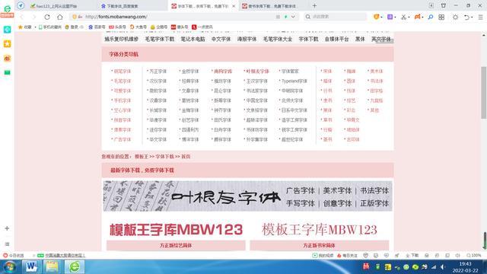Open the four-squares apps grid icon
The height and width of the screenshot is (274, 487).
point(441,18)
